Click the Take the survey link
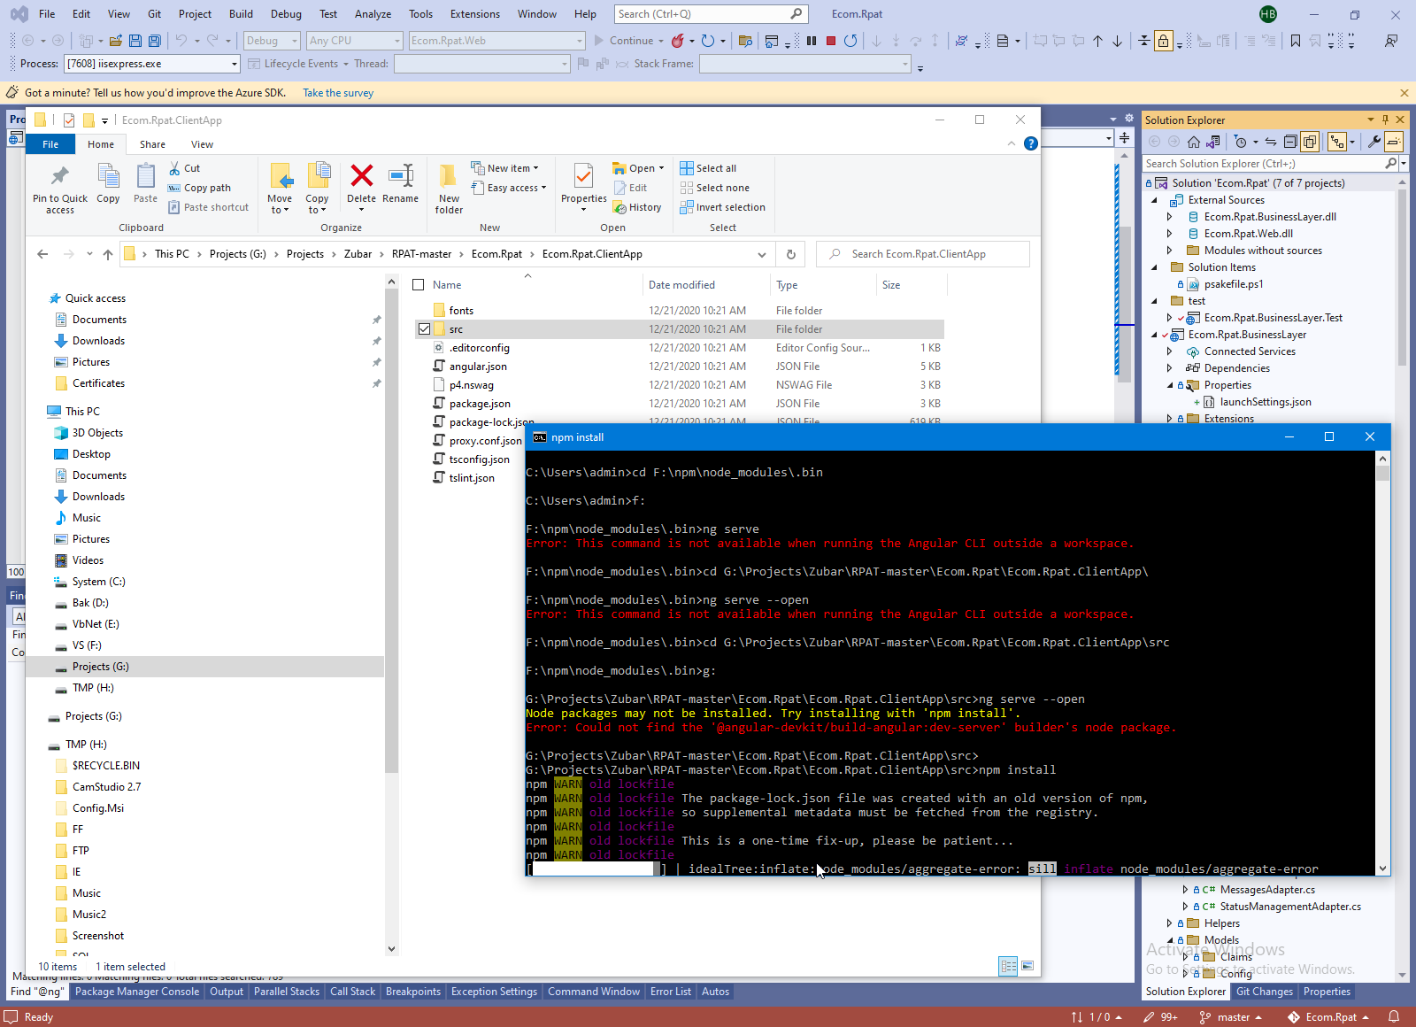Screen dimensions: 1416x1027 coord(338,93)
